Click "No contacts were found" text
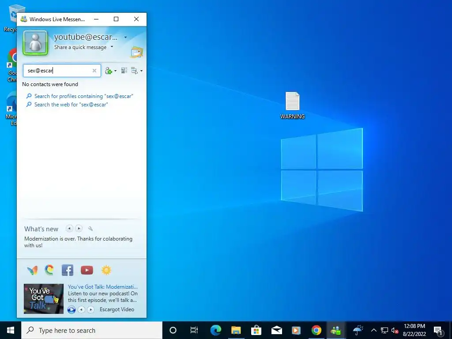 click(x=50, y=84)
